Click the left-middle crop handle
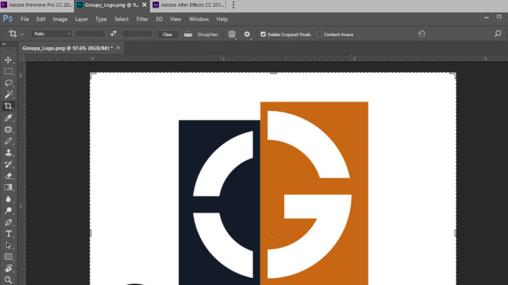This screenshot has height=285, width=508. tap(91, 233)
